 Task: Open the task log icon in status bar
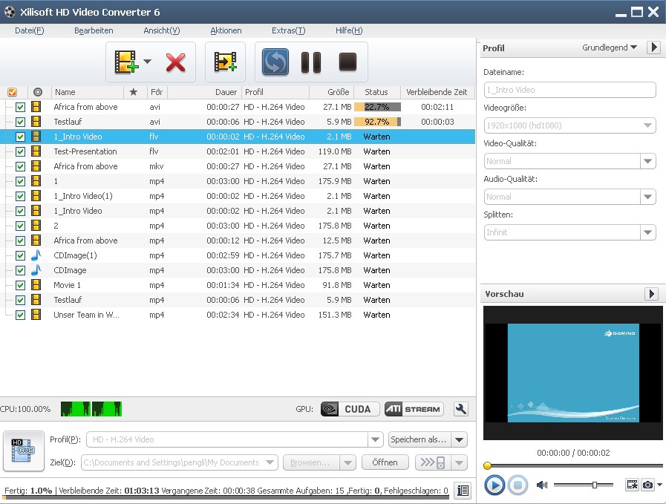click(x=463, y=491)
